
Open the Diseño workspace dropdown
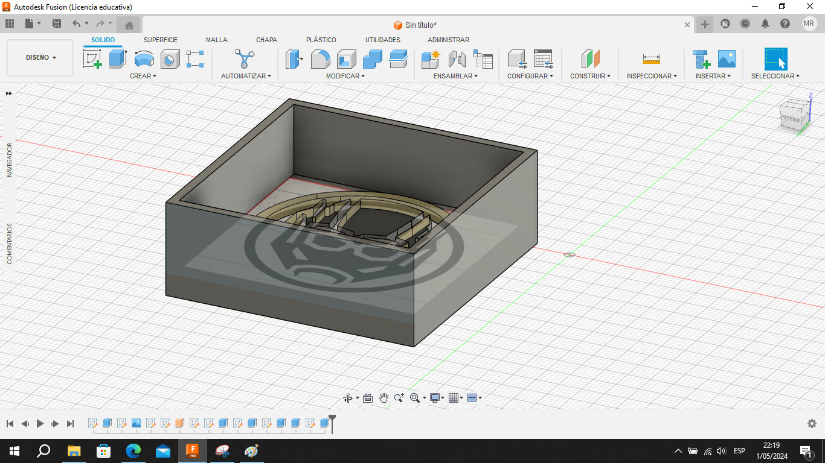point(40,58)
